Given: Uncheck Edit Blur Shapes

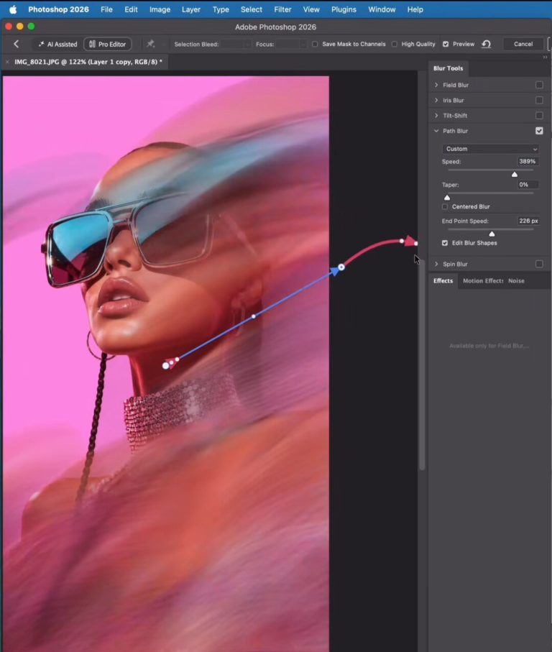Looking at the screenshot, I should click(x=445, y=243).
